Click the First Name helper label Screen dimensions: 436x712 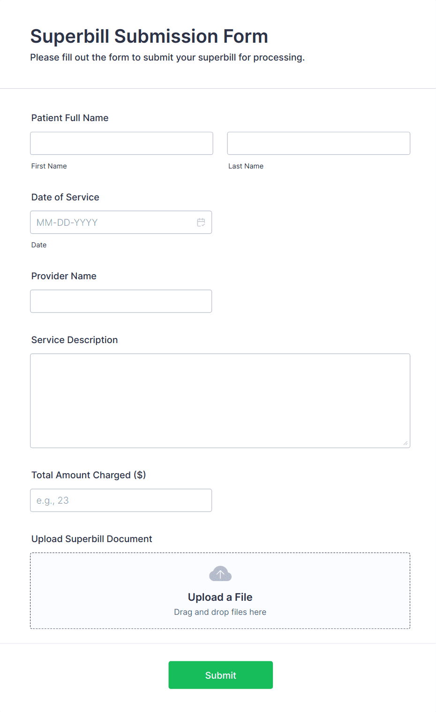[49, 166]
